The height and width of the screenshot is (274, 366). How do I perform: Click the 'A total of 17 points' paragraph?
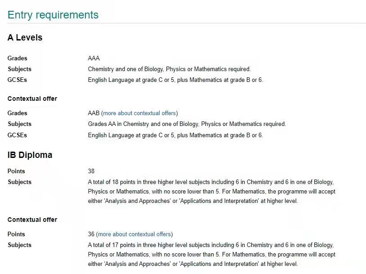tap(211, 255)
